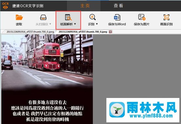Click the 保存为Word document icon

click(x=117, y=17)
